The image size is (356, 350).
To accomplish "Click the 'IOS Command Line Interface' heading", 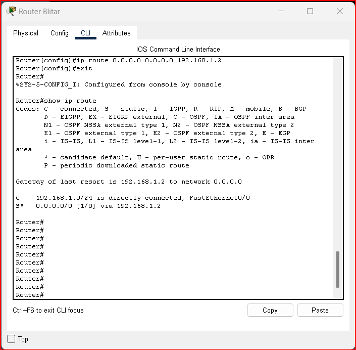I will (178, 49).
